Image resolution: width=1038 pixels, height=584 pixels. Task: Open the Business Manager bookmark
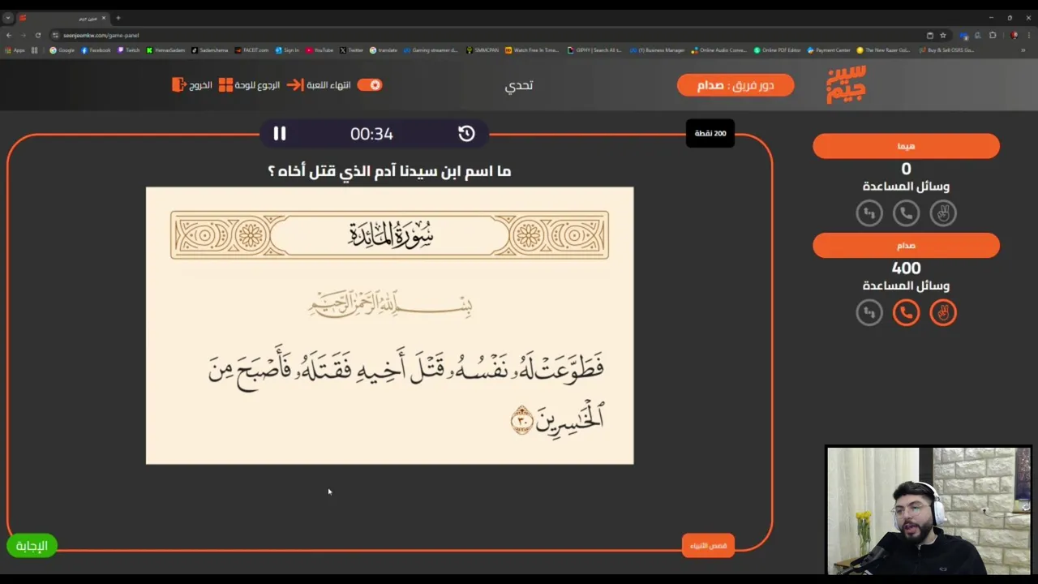click(x=658, y=50)
